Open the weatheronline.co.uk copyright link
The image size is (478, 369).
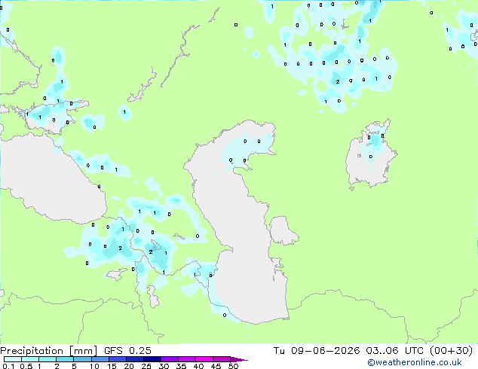[415, 362]
